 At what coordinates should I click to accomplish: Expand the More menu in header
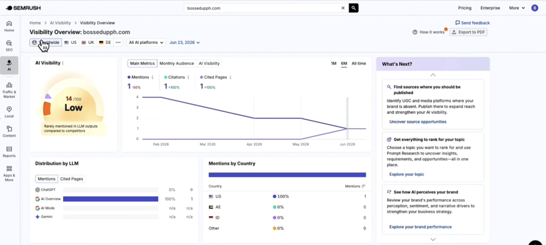517,7
